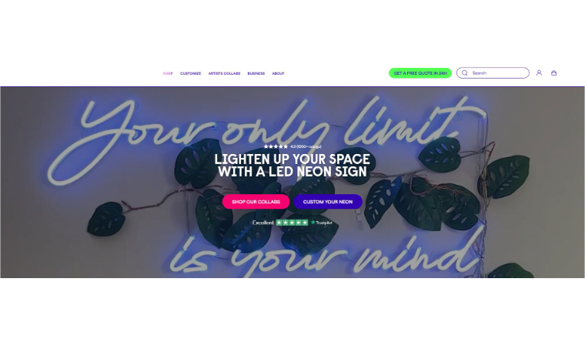
Task: Go to the BUSINESS nav item
Action: (x=256, y=73)
